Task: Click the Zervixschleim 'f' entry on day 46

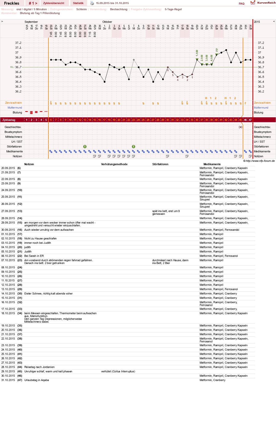Action: point(245,103)
